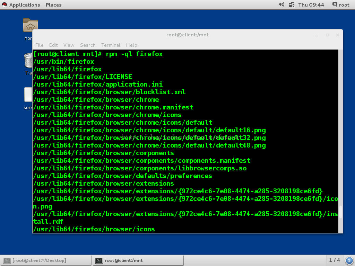Click the blue notification badge showing 1
The image size is (355, 266).
(x=349, y=260)
